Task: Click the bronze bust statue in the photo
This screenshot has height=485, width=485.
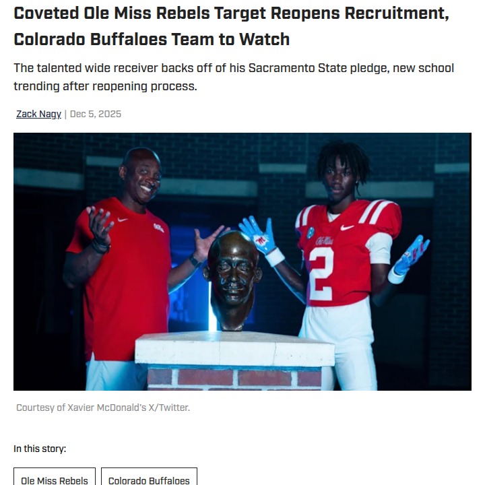Action: point(232,280)
